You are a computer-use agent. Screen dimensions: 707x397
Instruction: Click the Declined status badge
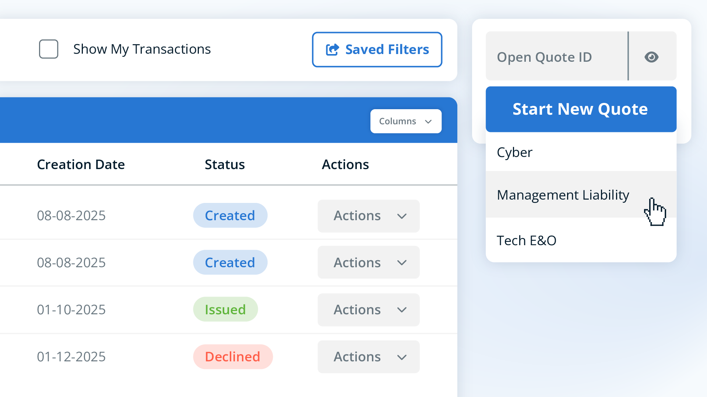pos(233,356)
